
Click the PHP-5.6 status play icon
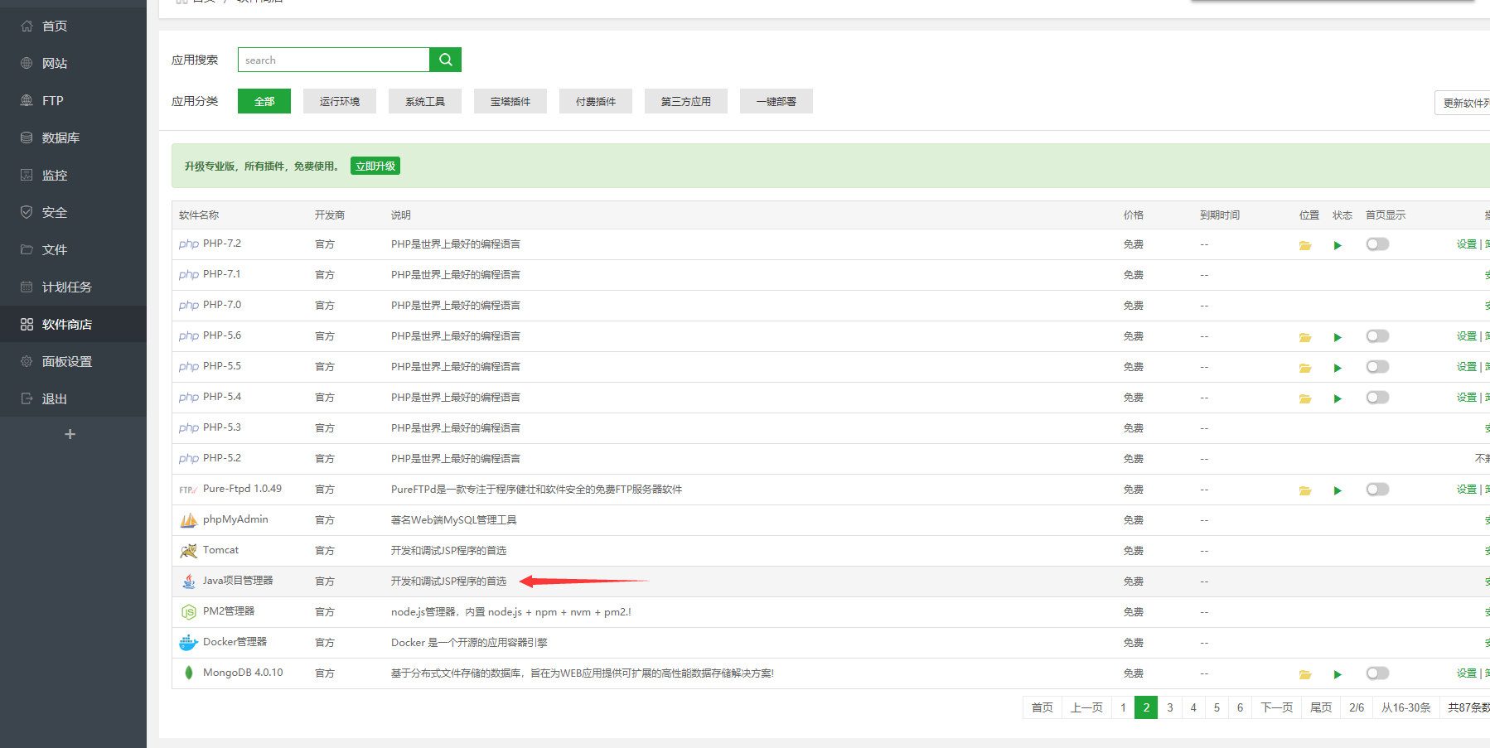point(1338,337)
